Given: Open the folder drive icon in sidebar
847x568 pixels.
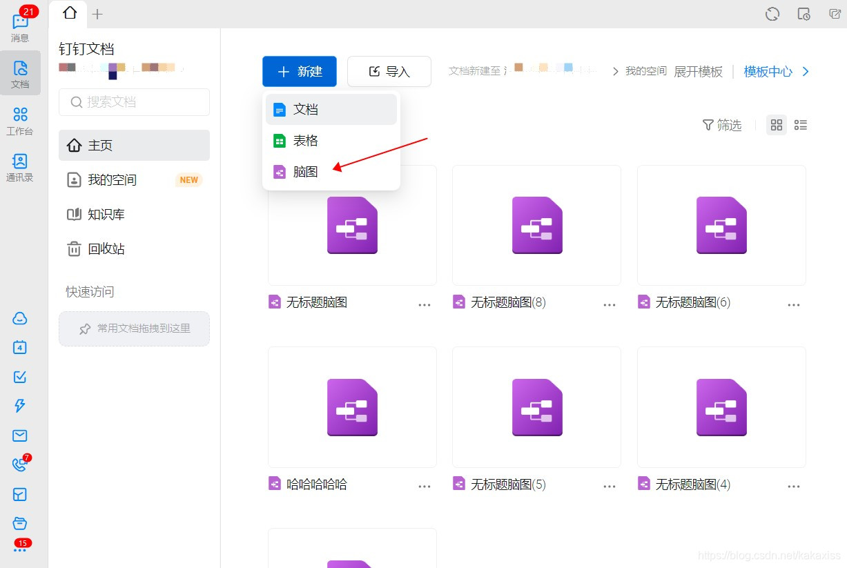Looking at the screenshot, I should (x=20, y=523).
